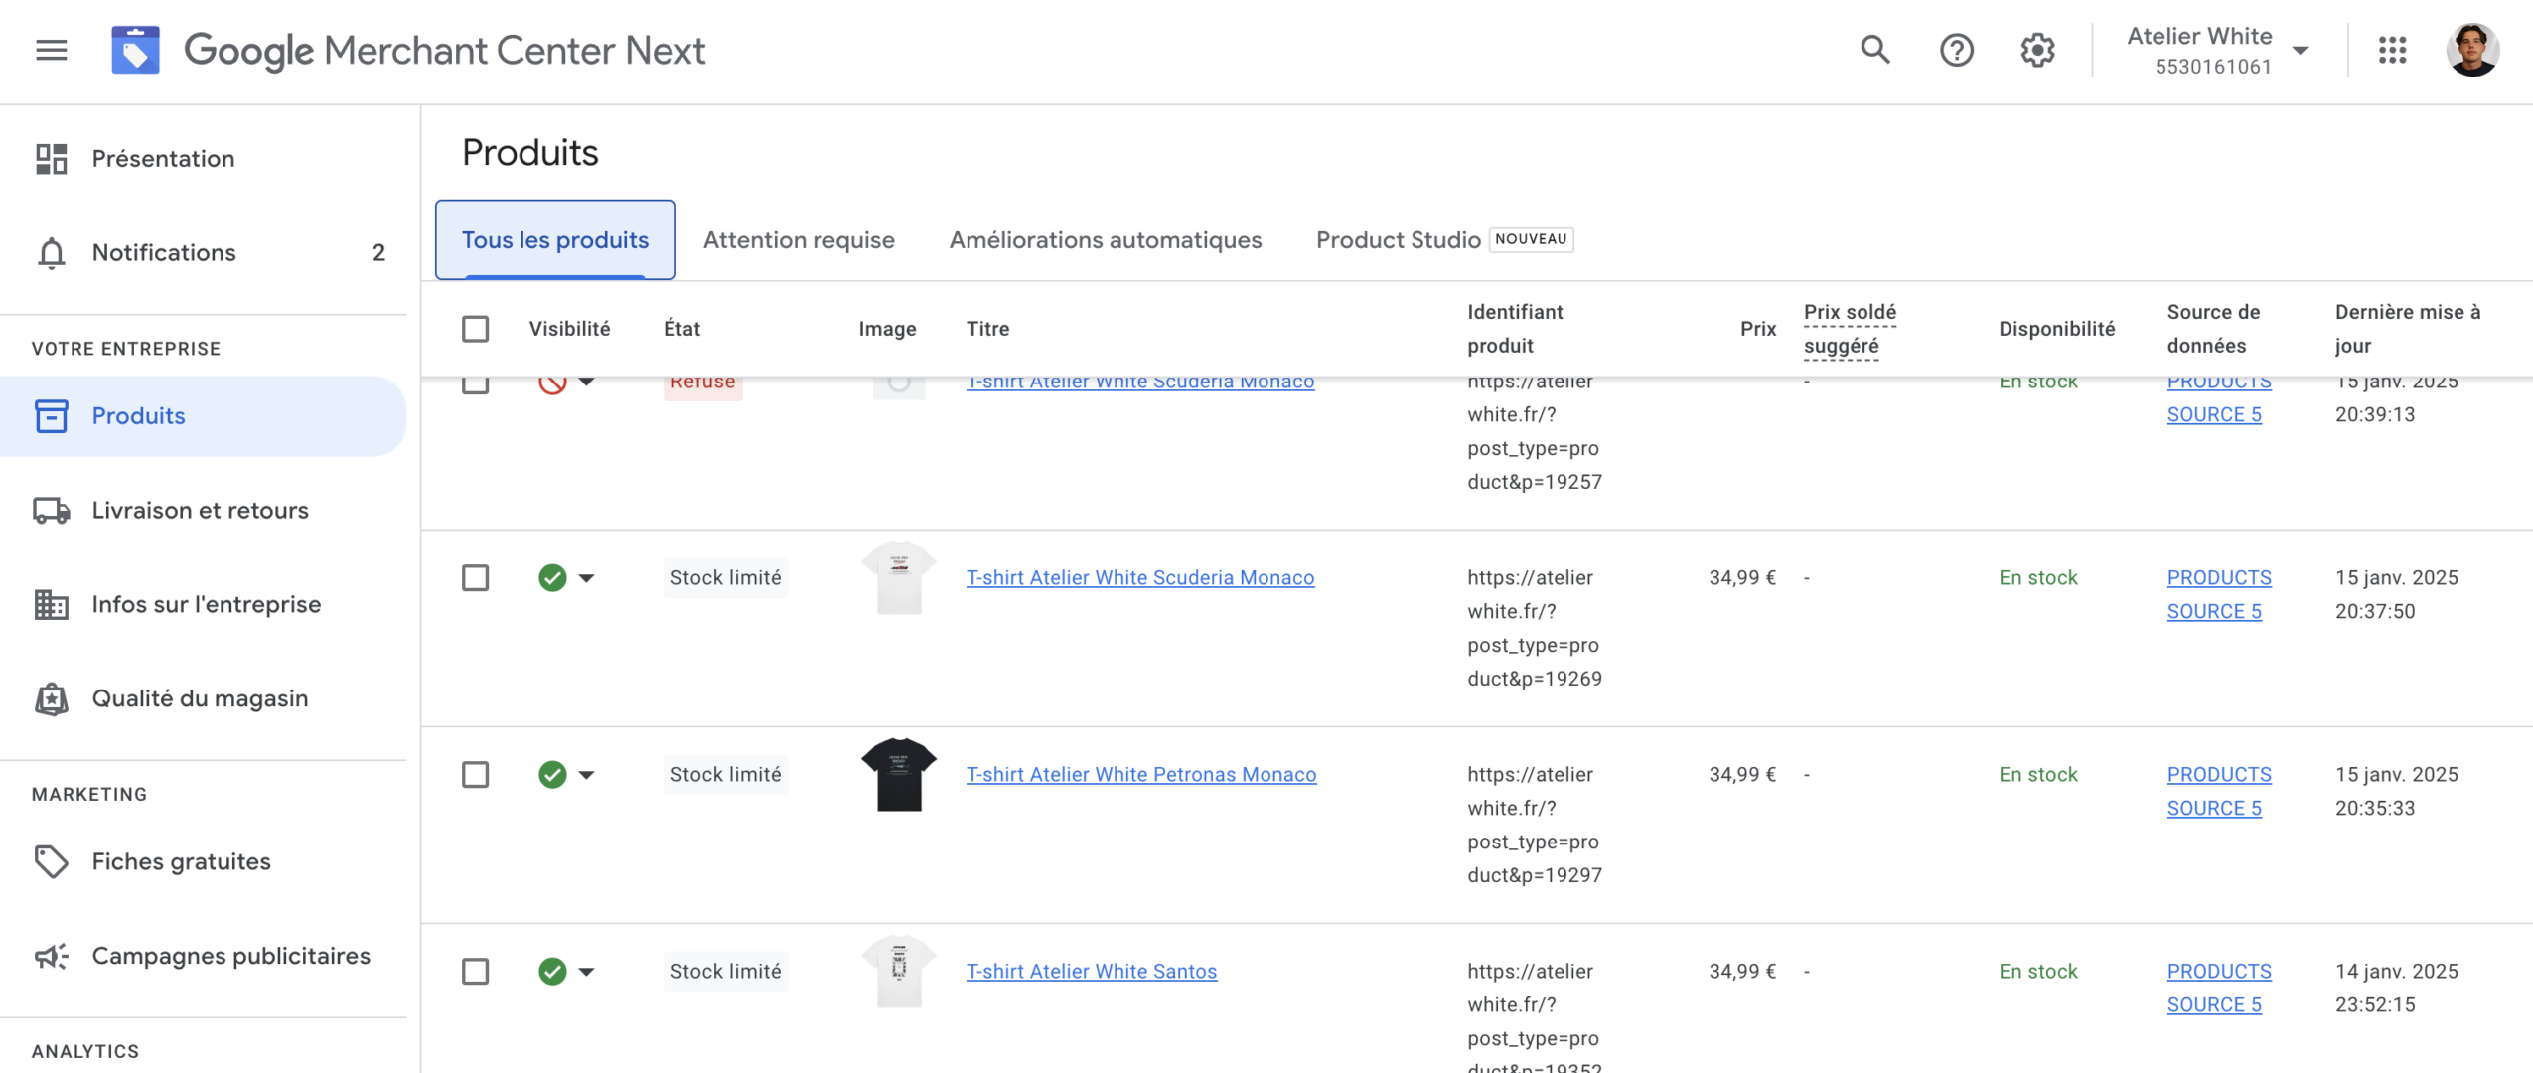Click red refused visibility icon on row 19257
Viewport: 2533px width, 1073px height.
552,384
